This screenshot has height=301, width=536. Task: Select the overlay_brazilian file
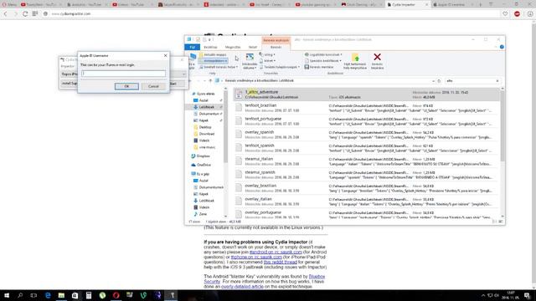pyautogui.click(x=366, y=188)
